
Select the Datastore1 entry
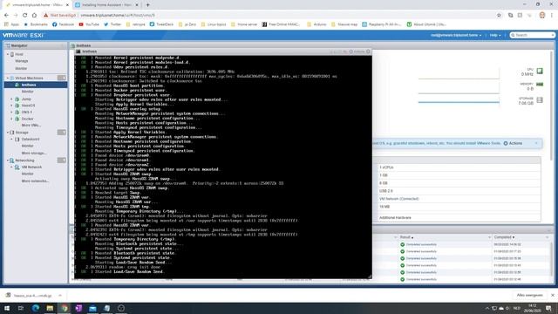coord(31,140)
